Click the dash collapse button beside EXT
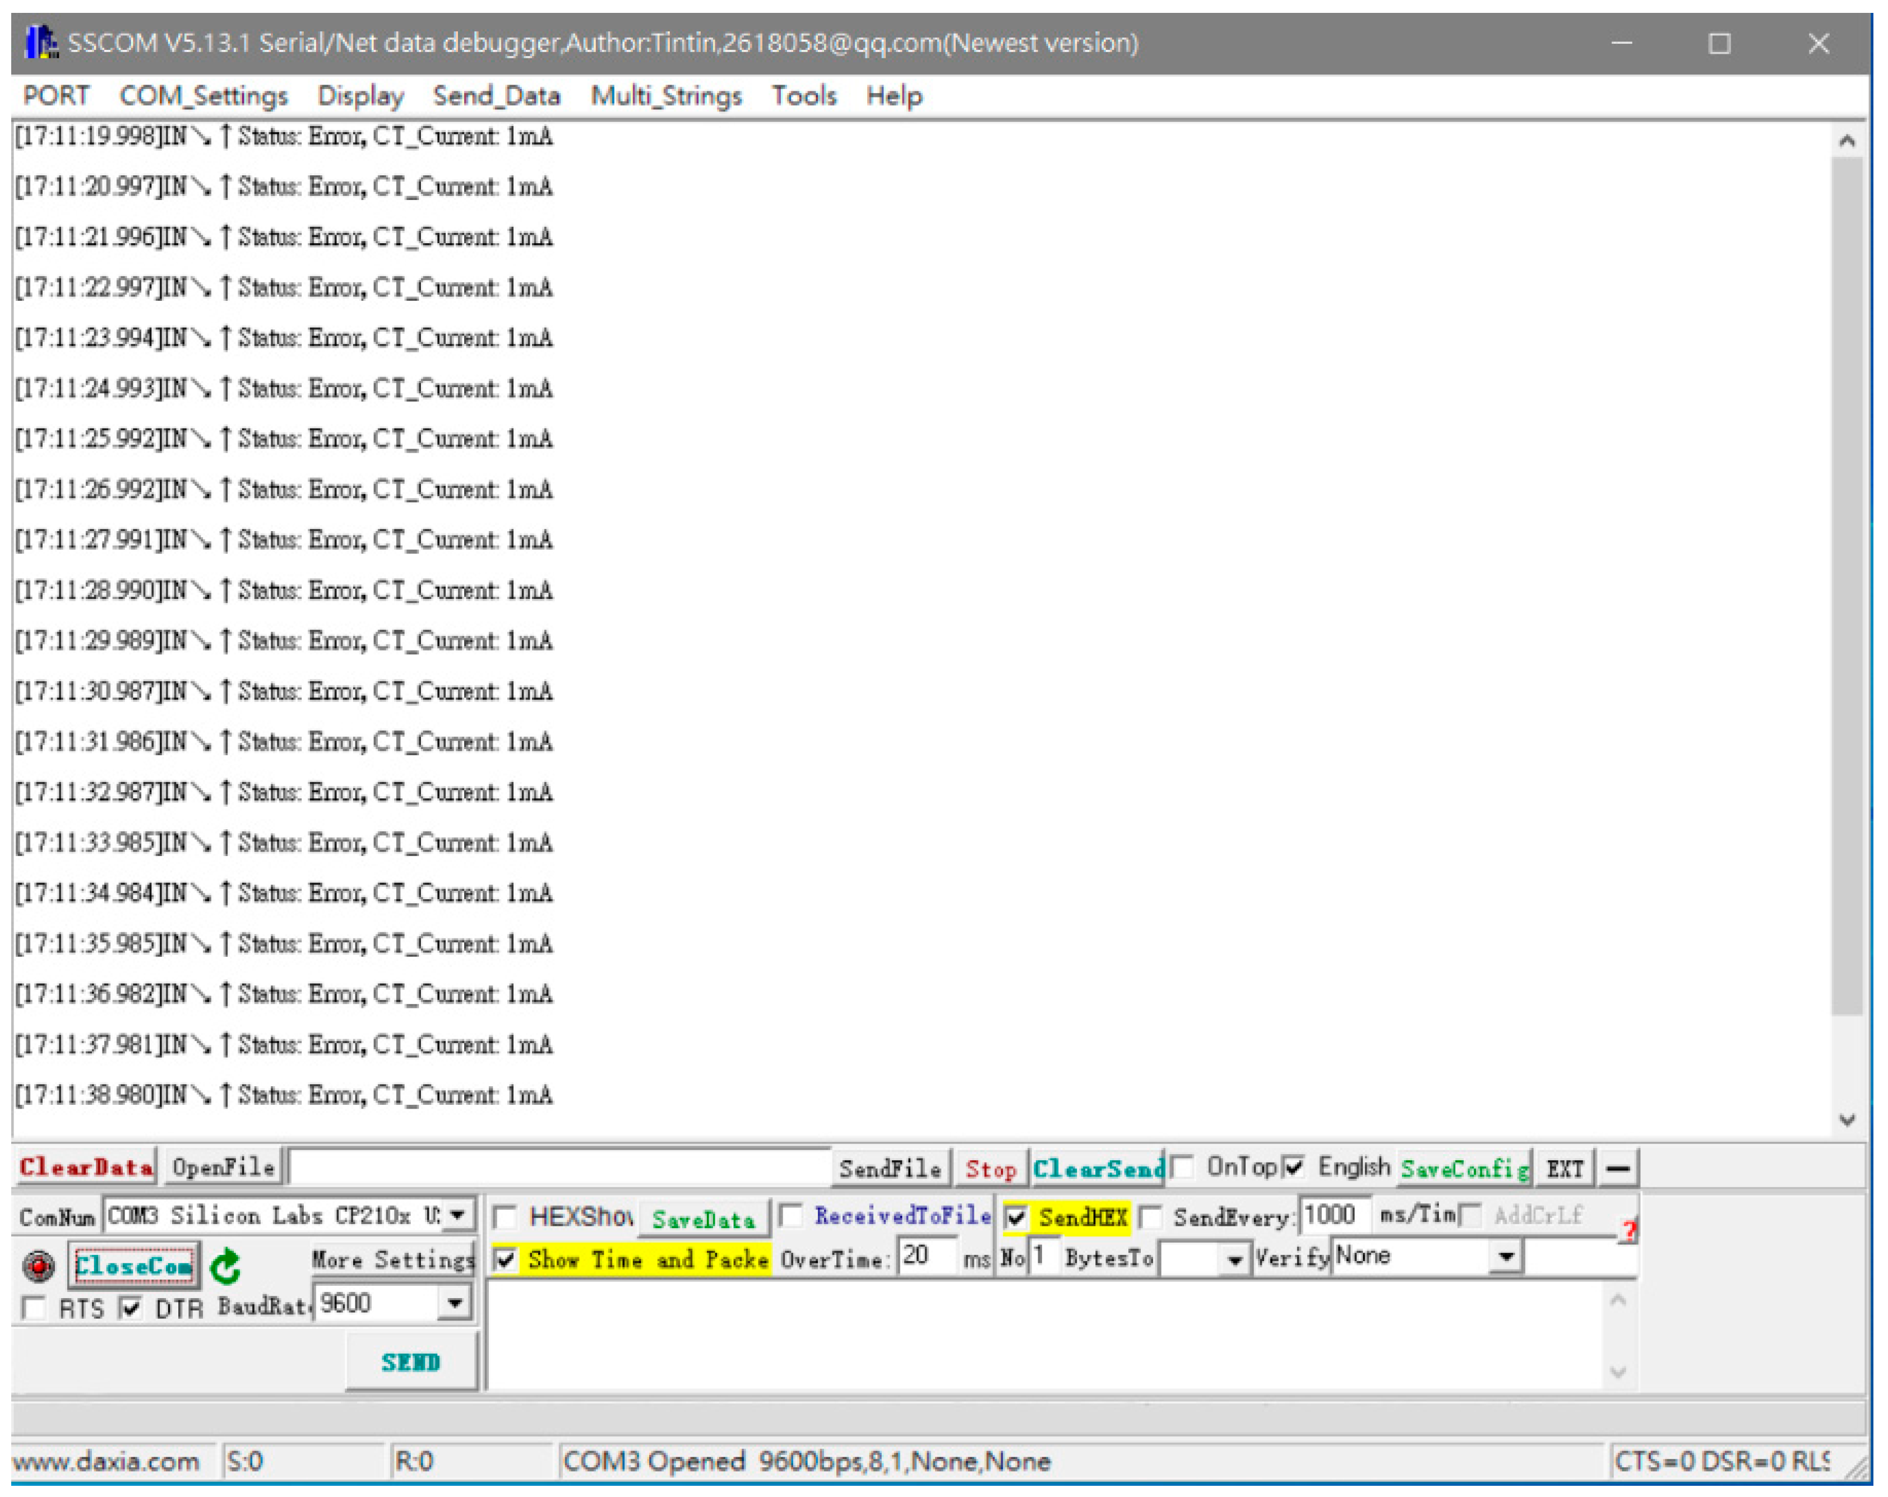1888x1497 pixels. [x=1618, y=1168]
